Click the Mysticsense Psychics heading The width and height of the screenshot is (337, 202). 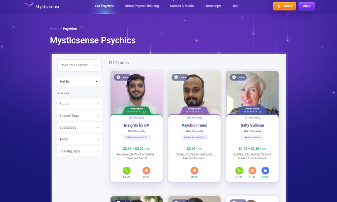tap(93, 40)
